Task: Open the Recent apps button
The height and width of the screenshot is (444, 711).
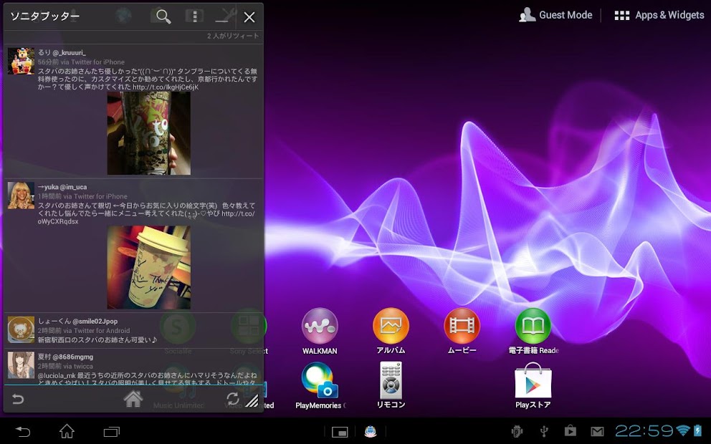Action: pos(112,432)
